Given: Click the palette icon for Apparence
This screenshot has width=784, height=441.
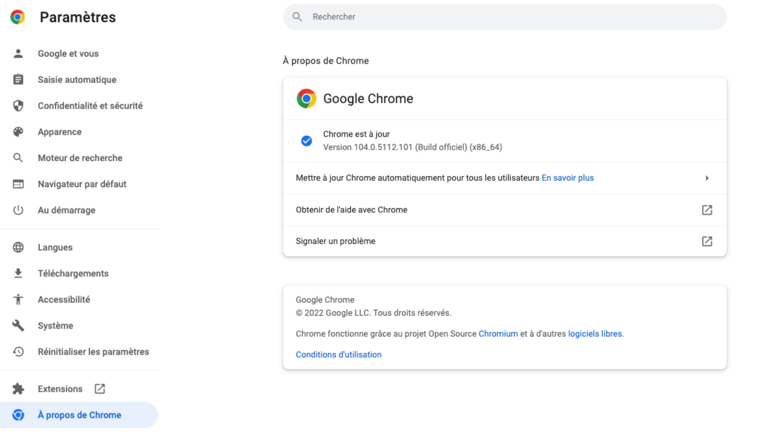Looking at the screenshot, I should (18, 131).
